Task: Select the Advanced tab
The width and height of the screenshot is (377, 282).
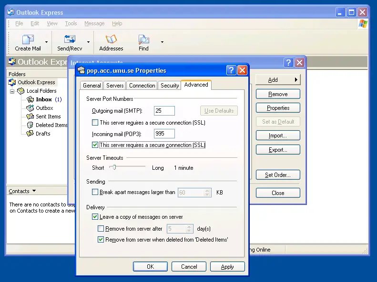Action: click(x=196, y=85)
